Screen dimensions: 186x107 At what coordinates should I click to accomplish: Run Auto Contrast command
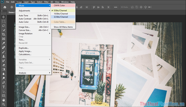pos(33,19)
